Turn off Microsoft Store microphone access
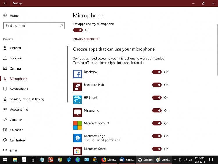The width and height of the screenshot is (218, 164). coord(157,149)
